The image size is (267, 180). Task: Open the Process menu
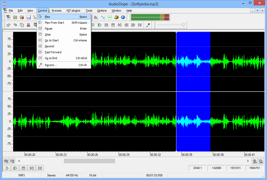pyautogui.click(x=57, y=11)
